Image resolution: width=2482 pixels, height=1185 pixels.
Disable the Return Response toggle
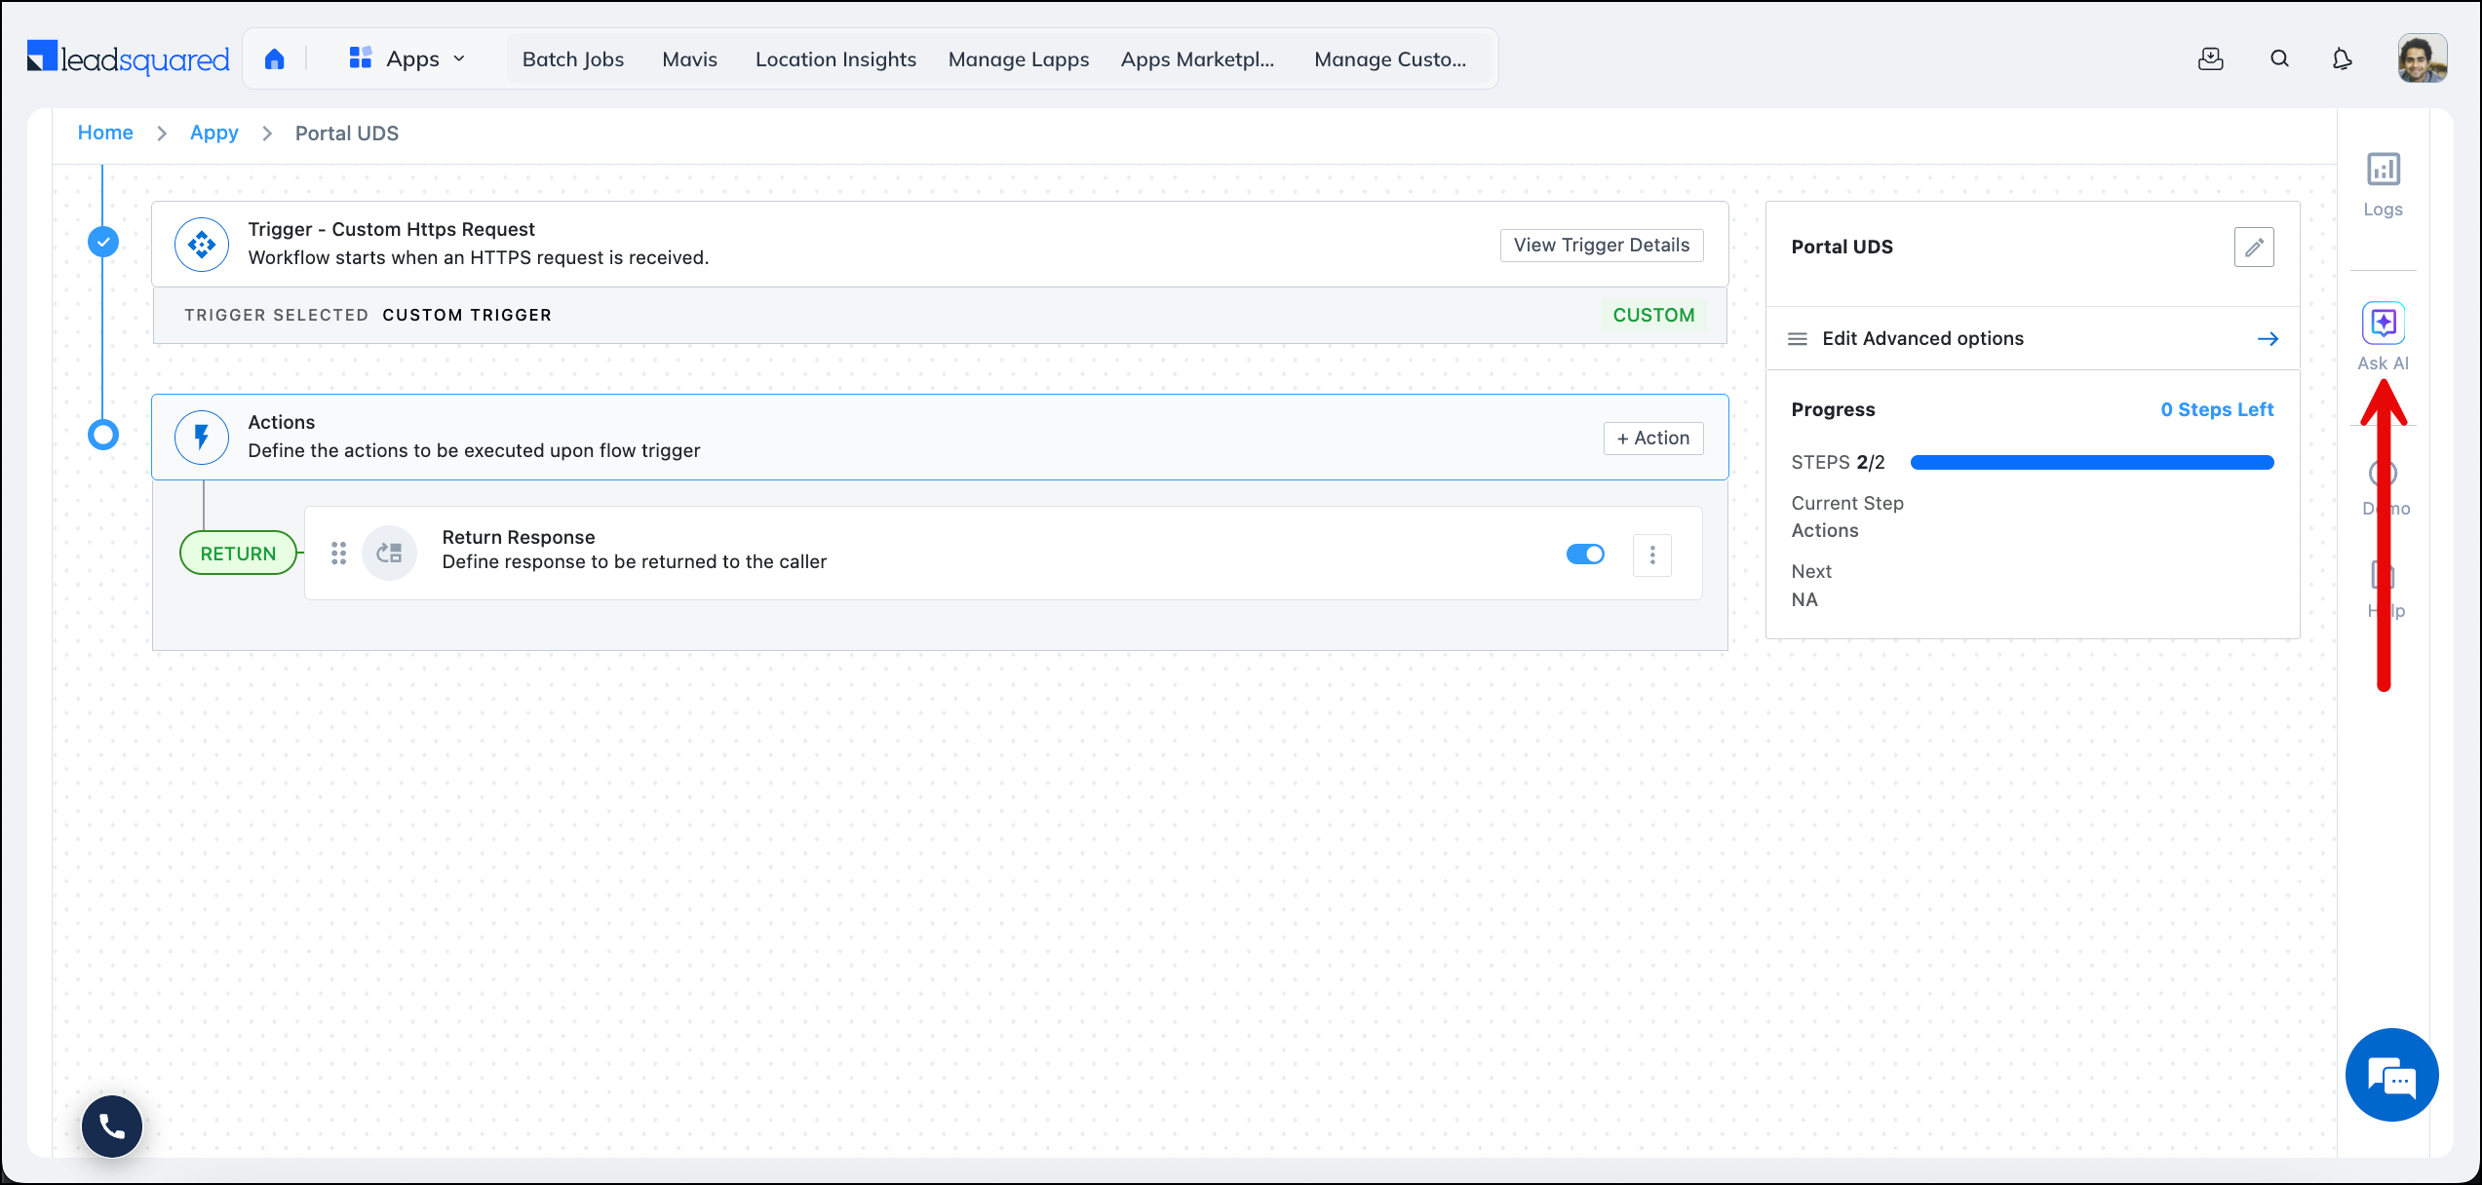pyautogui.click(x=1585, y=554)
